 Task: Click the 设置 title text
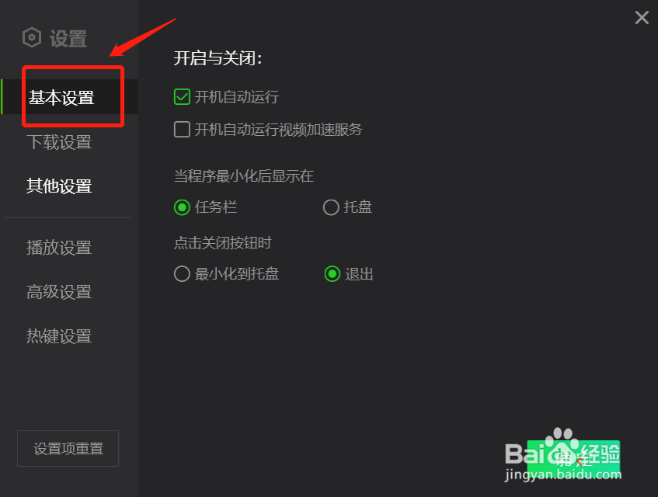tap(68, 39)
